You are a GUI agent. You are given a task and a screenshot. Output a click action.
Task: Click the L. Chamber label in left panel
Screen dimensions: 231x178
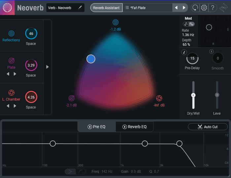[x=11, y=99]
